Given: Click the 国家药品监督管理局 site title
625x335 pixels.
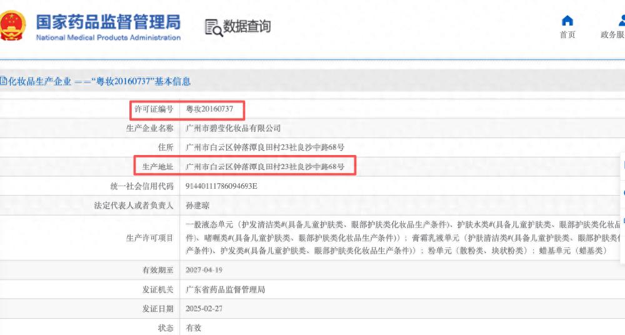Looking at the screenshot, I should point(108,21).
